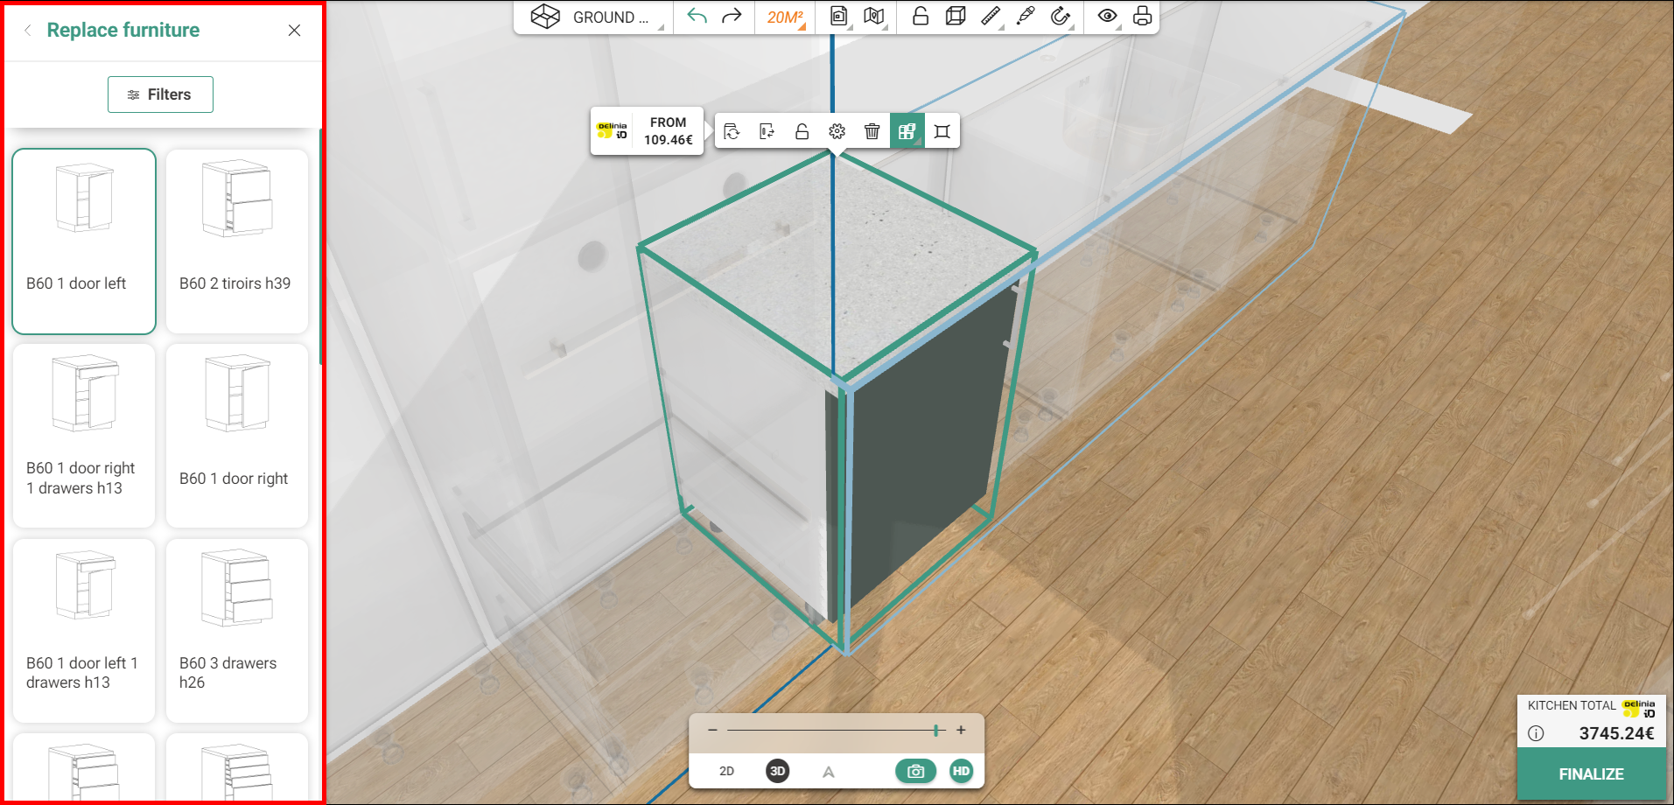
Task: Redo the last undone action
Action: pyautogui.click(x=732, y=16)
